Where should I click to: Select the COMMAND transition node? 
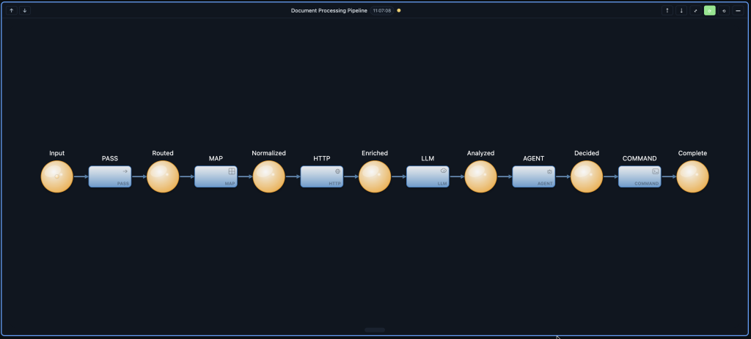tap(640, 176)
